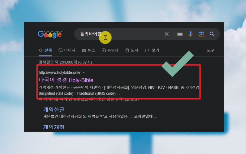Open the 개역한글 sitelink
The image size is (246, 154).
54,109
